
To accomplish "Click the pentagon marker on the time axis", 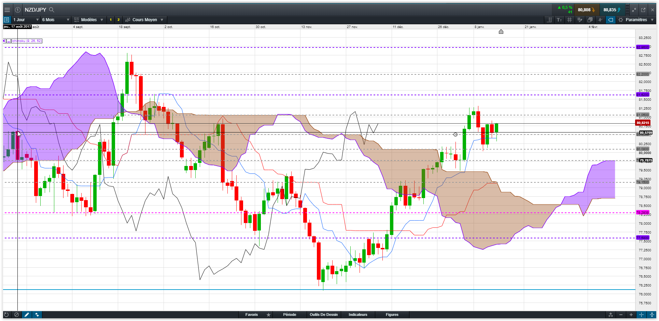I will 501,32.
